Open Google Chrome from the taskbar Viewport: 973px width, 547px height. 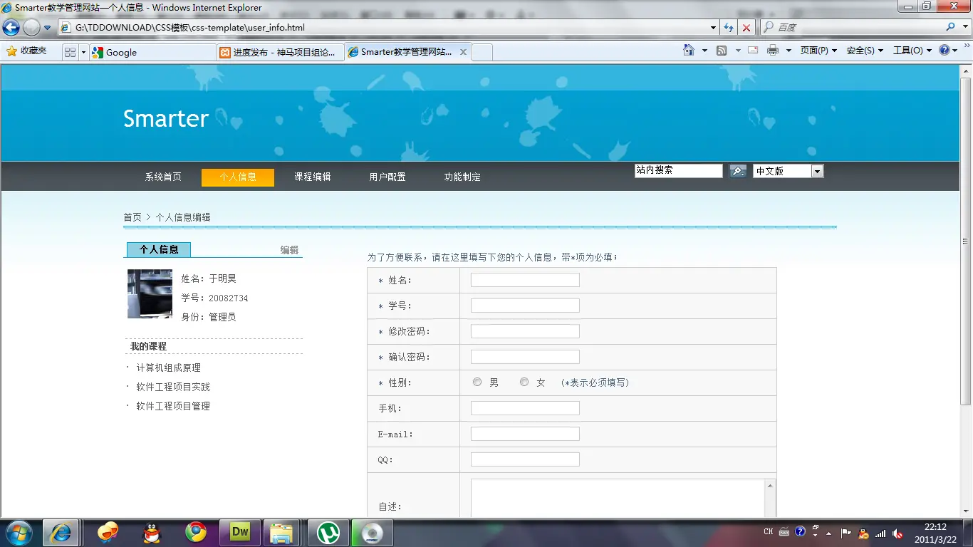pyautogui.click(x=196, y=532)
